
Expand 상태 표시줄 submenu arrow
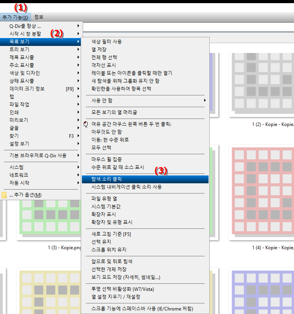tap(78, 81)
